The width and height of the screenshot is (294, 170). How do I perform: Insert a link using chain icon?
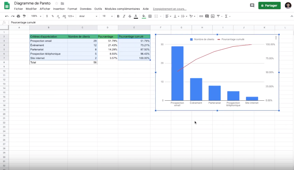pyautogui.click(x=201, y=16)
